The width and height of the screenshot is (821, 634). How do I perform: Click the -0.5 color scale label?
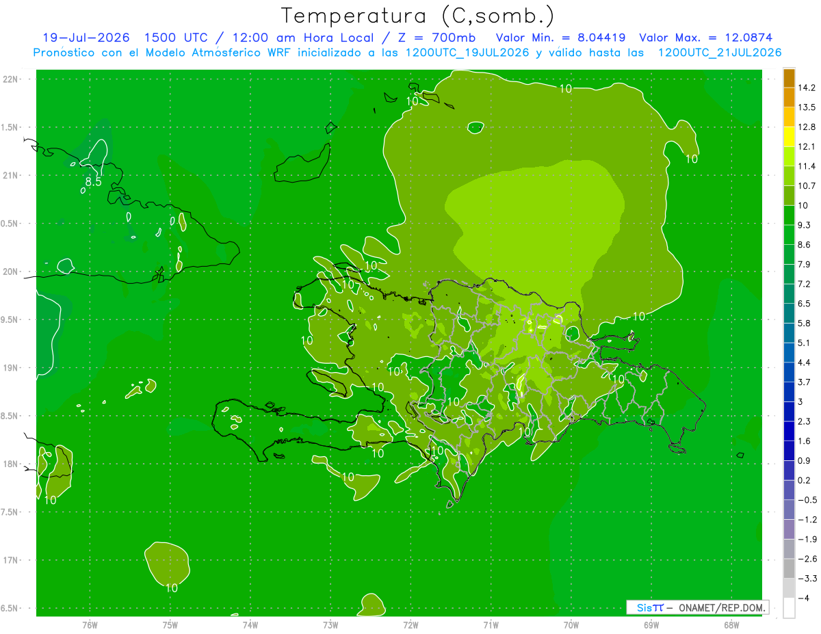(x=807, y=500)
